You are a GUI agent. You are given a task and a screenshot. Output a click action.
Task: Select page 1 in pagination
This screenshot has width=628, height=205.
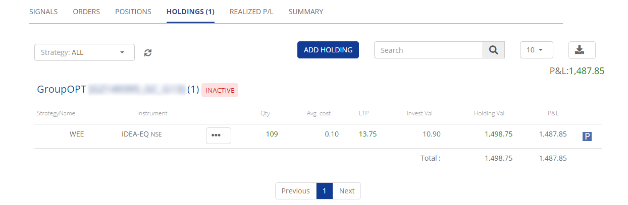[x=325, y=191]
